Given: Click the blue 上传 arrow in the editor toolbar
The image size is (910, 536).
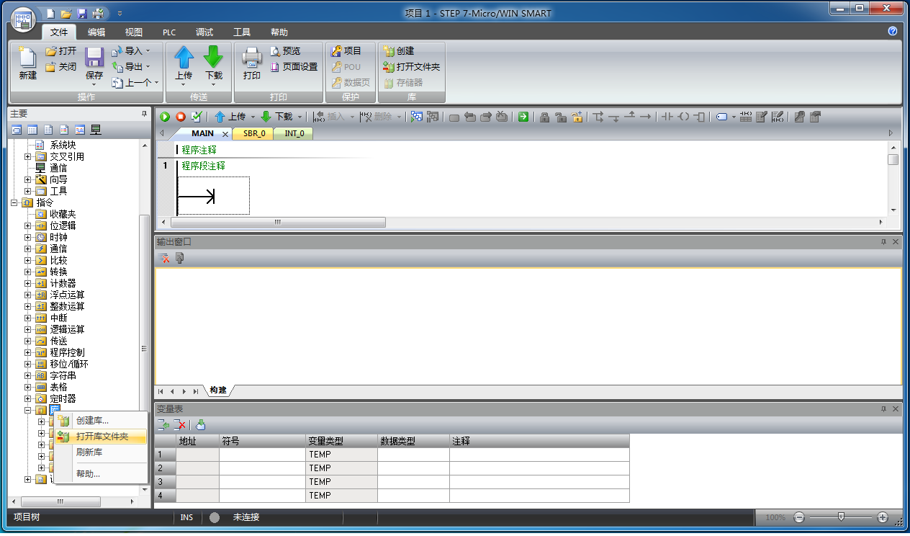Looking at the screenshot, I should click(220, 117).
